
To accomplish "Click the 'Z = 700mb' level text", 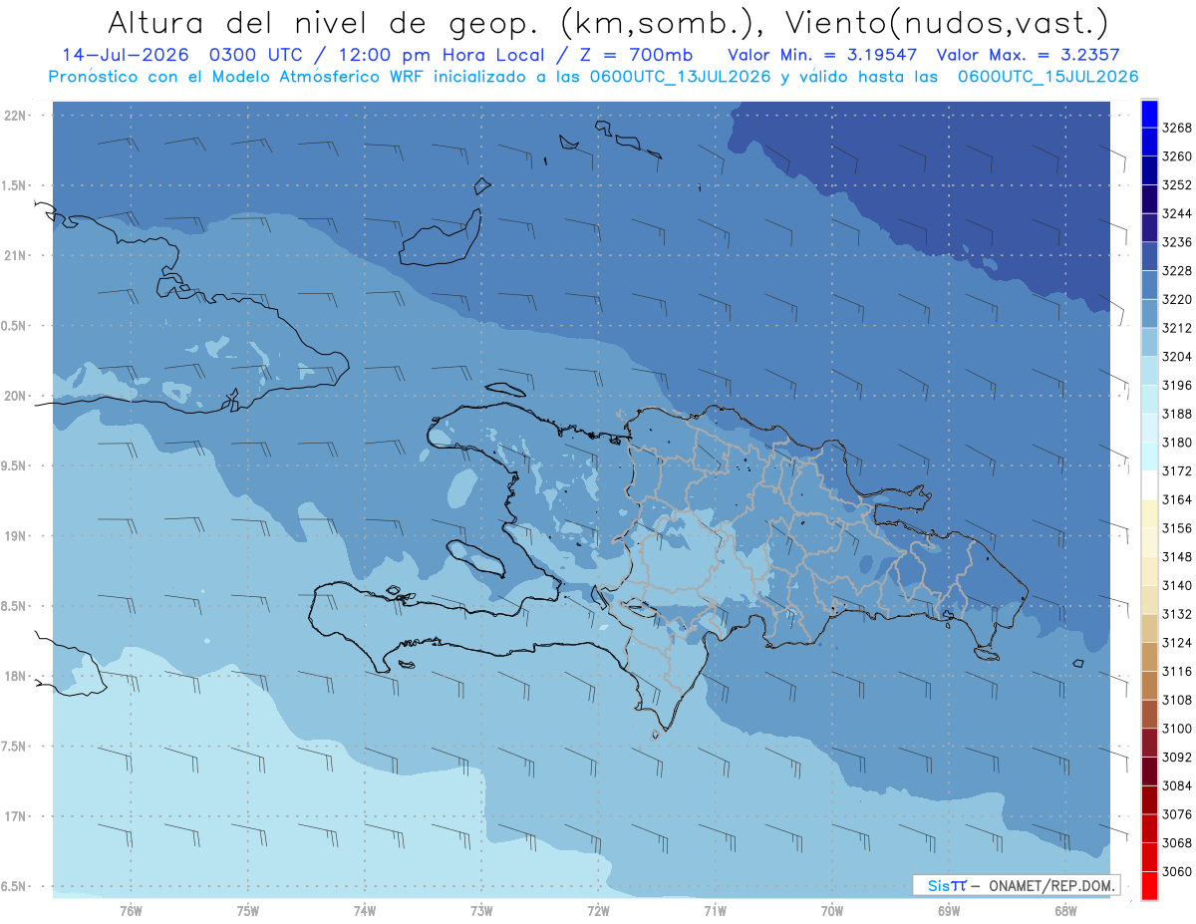I will point(632,56).
